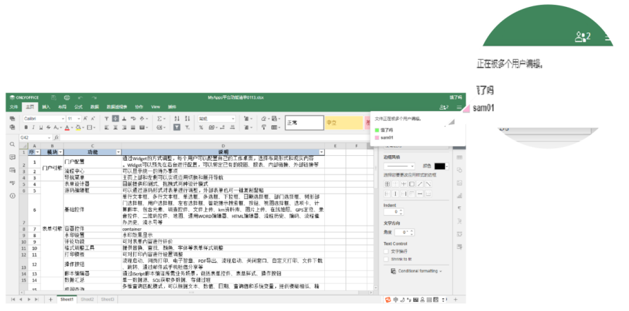
Task: Toggle underline formatting
Action: click(41, 128)
